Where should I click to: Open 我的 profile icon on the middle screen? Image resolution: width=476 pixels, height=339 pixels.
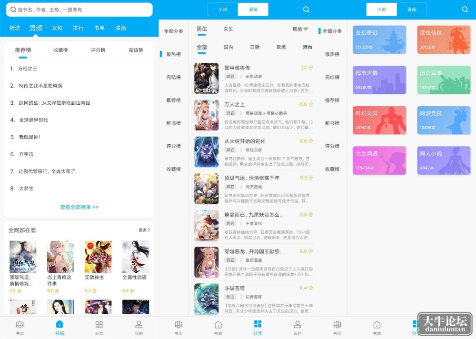click(x=297, y=324)
